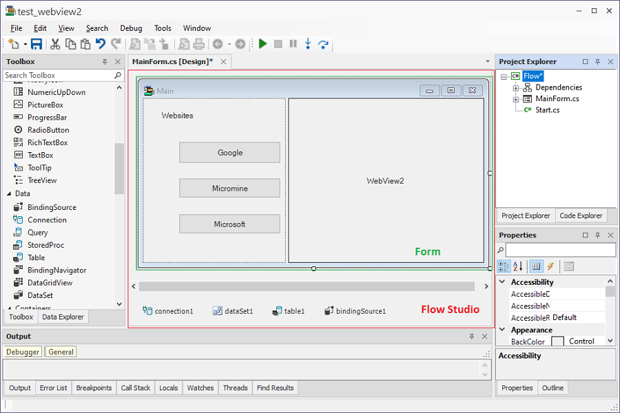Viewport: 620px width, 413px height.
Task: Click the Step Over debug icon
Action: (x=323, y=44)
